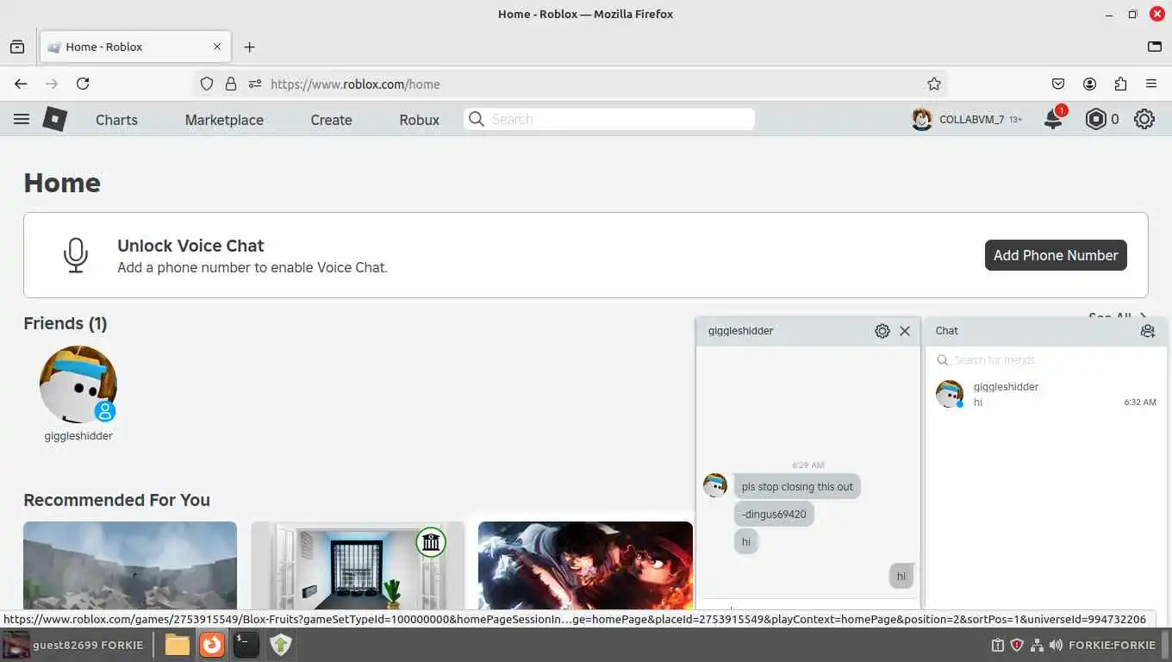The width and height of the screenshot is (1172, 662).
Task: Open the prison cell game thumbnail
Action: tap(358, 565)
